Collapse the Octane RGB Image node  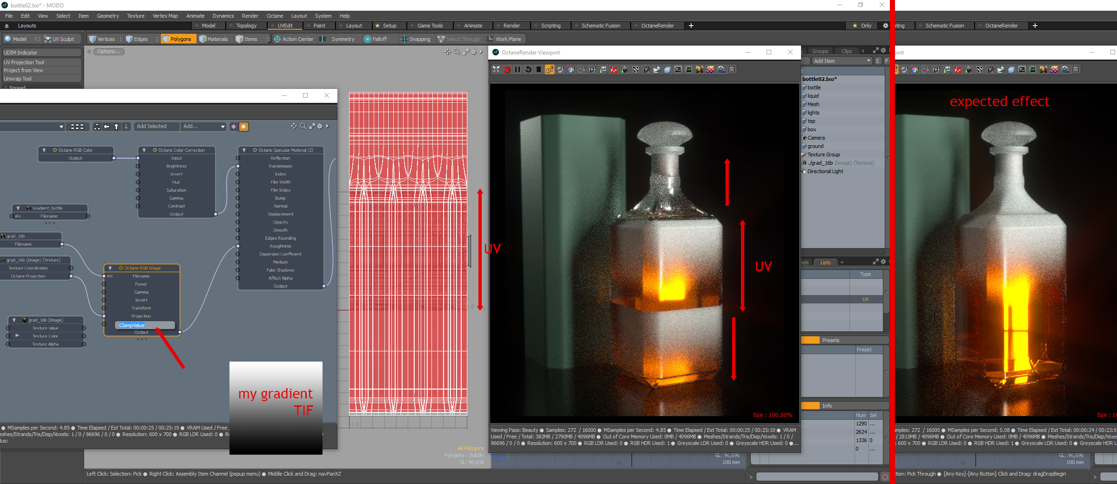click(x=110, y=268)
